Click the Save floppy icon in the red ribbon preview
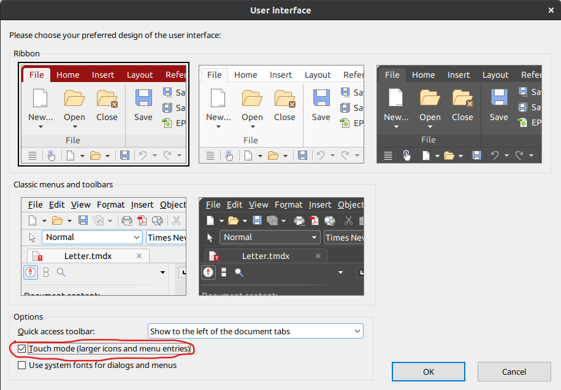 tap(143, 99)
